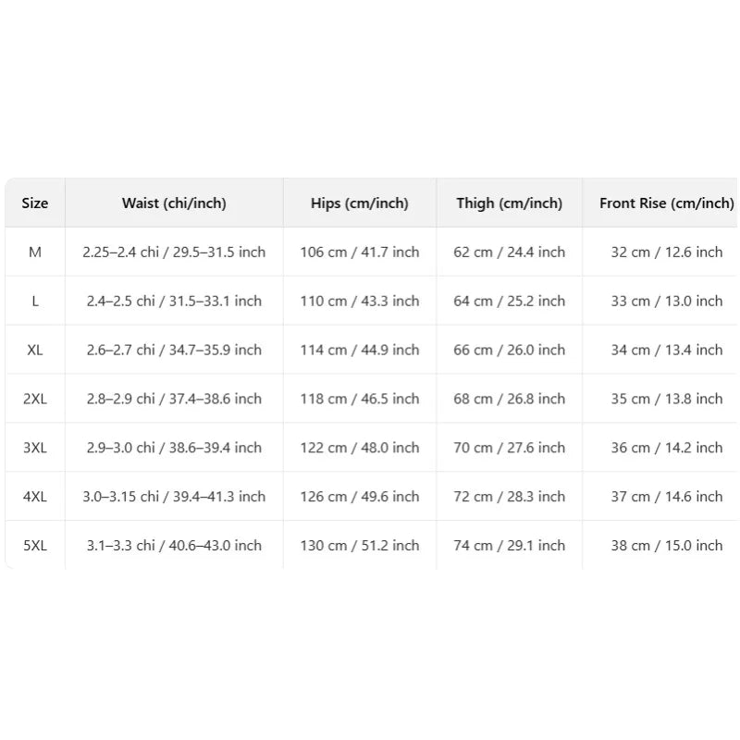Click the 35 cm / 13.8 inch rise cell
This screenshot has width=740, height=740.
coord(666,400)
